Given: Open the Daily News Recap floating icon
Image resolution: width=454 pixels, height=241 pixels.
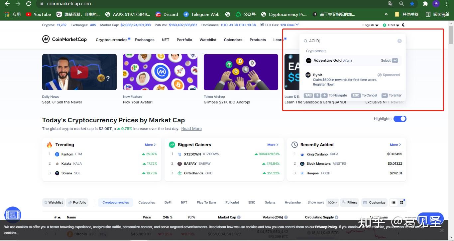Looking at the screenshot, I should [13, 214].
